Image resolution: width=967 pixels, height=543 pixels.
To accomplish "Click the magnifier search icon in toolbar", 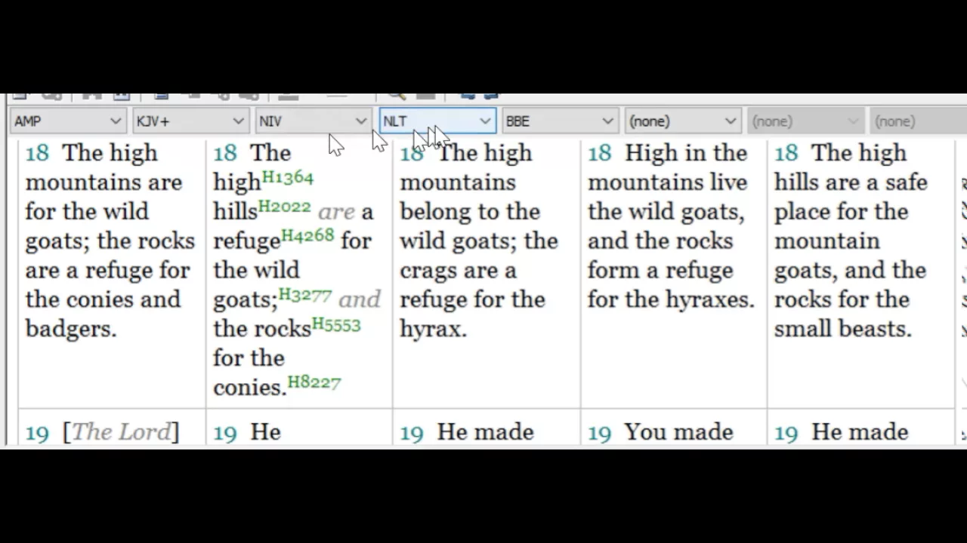I will pyautogui.click(x=395, y=96).
